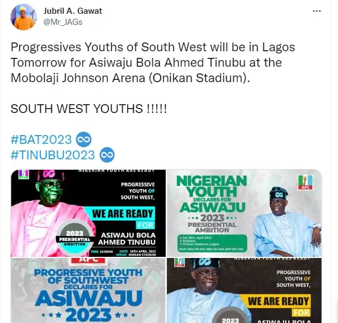Viewport: 338px width, 323px height.
Task: Open the bottom-right dark 'We Are Ready' flyer
Action: coord(244,290)
